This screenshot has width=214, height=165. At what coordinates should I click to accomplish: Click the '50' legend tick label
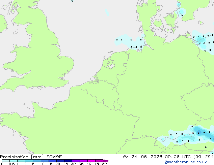point(104,164)
